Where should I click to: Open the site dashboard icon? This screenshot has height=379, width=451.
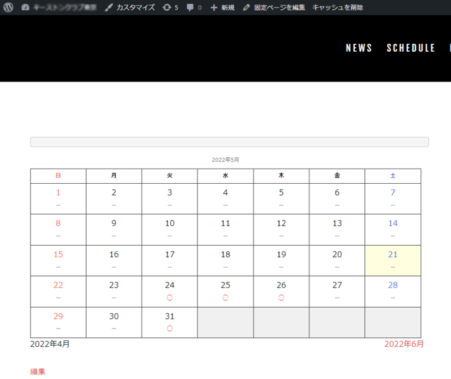pos(25,8)
